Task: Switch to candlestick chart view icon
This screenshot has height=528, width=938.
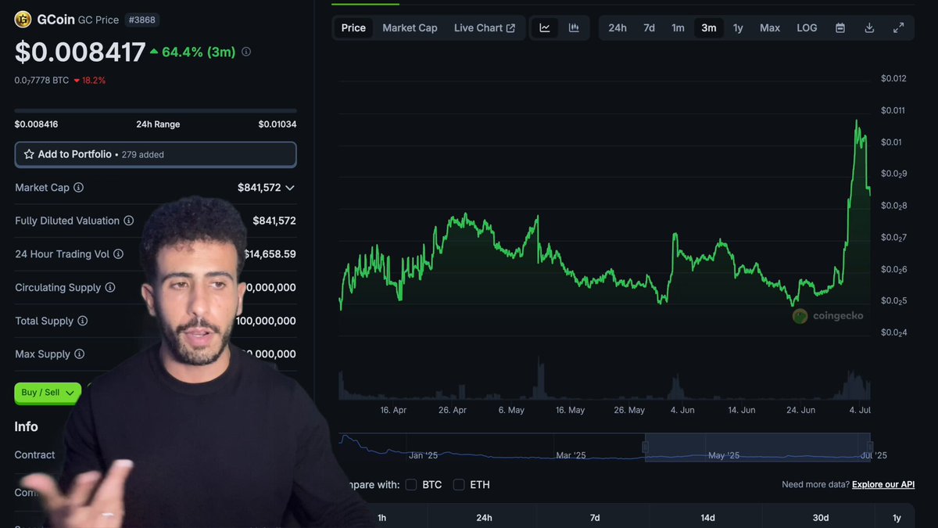Action: pyautogui.click(x=574, y=27)
